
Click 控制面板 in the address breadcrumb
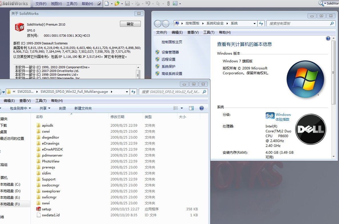pyautogui.click(x=192, y=23)
